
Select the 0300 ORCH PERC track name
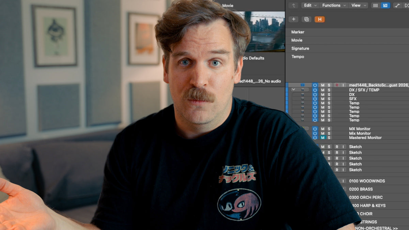[x=366, y=197]
